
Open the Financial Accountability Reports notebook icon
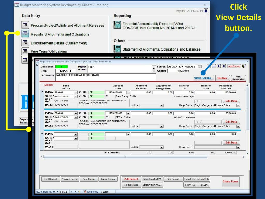(x=117, y=25)
